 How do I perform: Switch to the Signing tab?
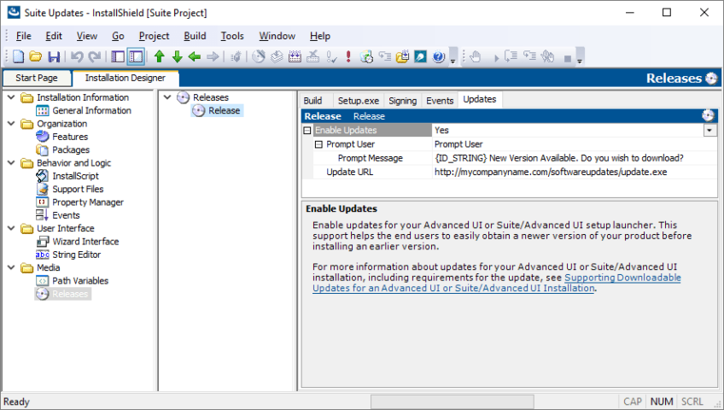(x=402, y=101)
